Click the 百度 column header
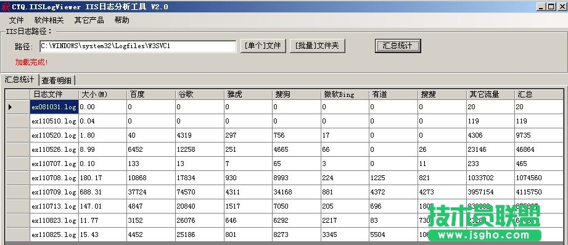 tap(150, 94)
